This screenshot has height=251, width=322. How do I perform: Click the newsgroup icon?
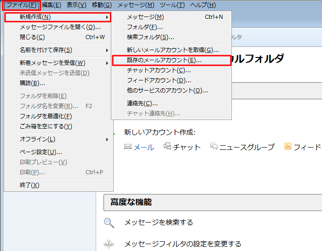coord(214,147)
